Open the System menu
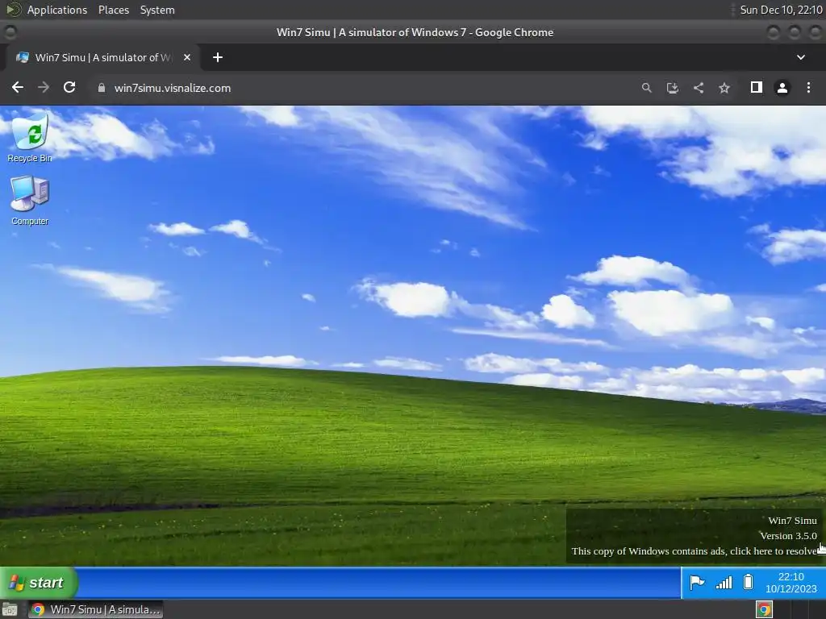This screenshot has height=619, width=826. [x=157, y=10]
